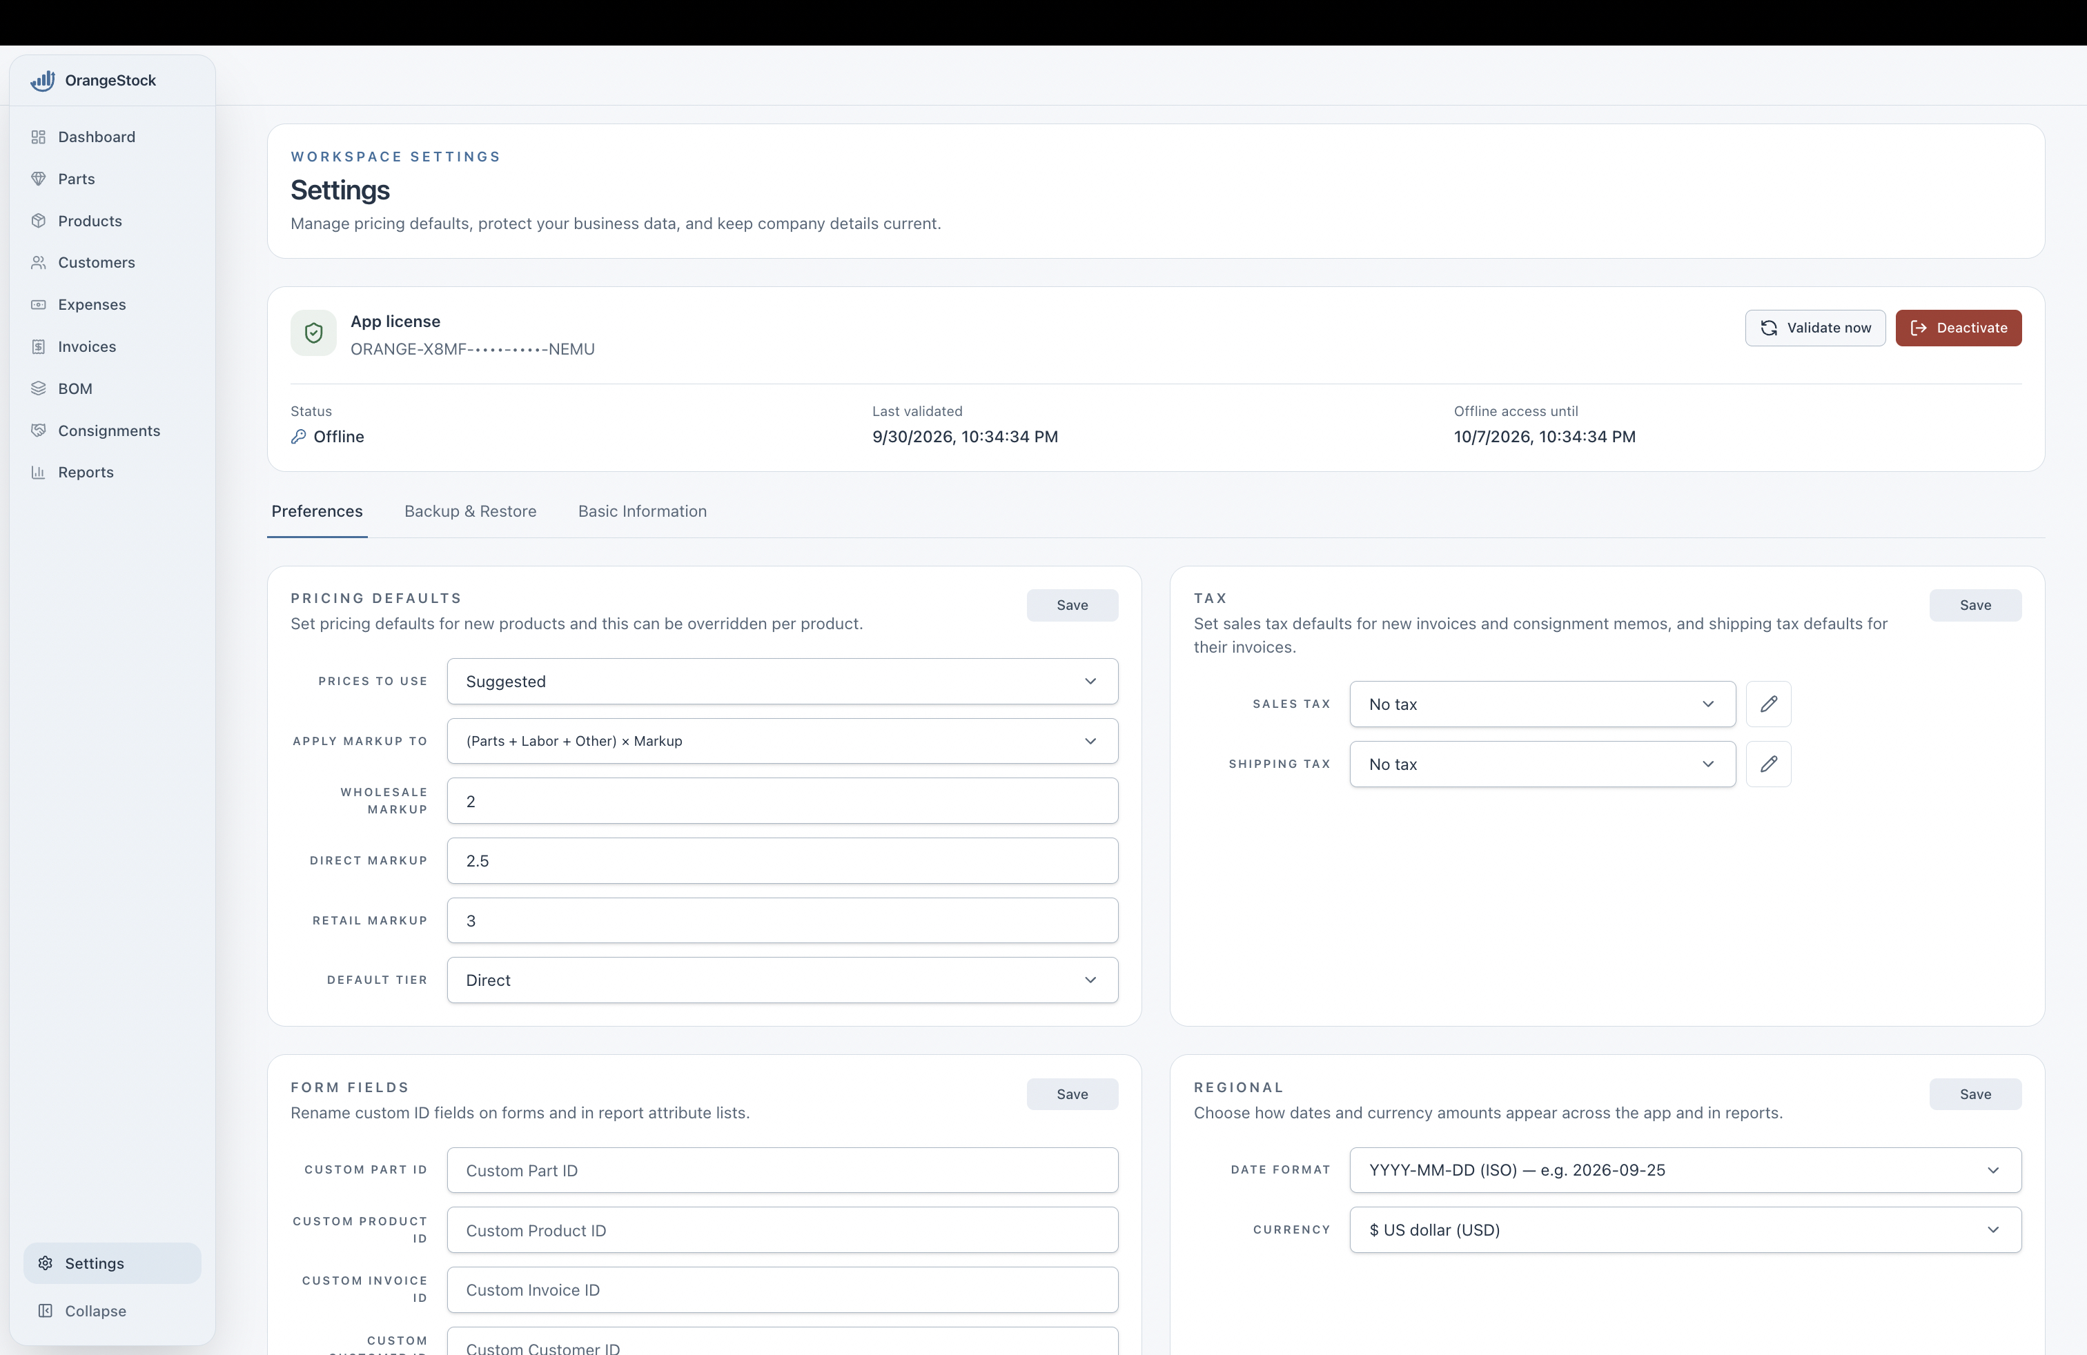Click the OrangeStock logo icon
Viewport: 2087px width, 1355px height.
tap(42, 81)
